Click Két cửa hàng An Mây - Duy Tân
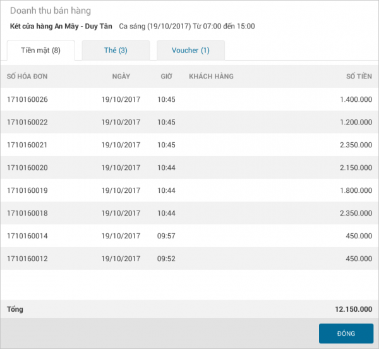This screenshot has width=379, height=349. [x=61, y=26]
